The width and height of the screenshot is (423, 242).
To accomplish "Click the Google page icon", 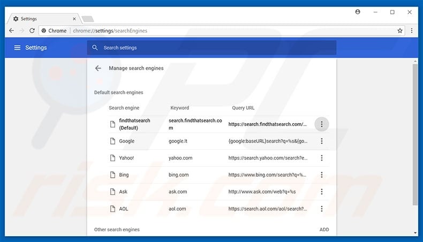I will 113,141.
